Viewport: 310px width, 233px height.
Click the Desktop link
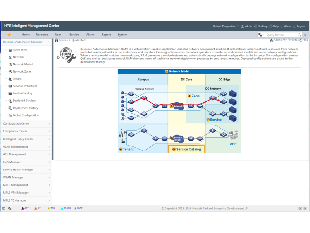261,26
